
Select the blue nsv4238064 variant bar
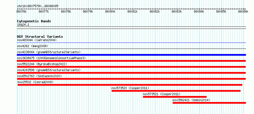tap(131, 55)
